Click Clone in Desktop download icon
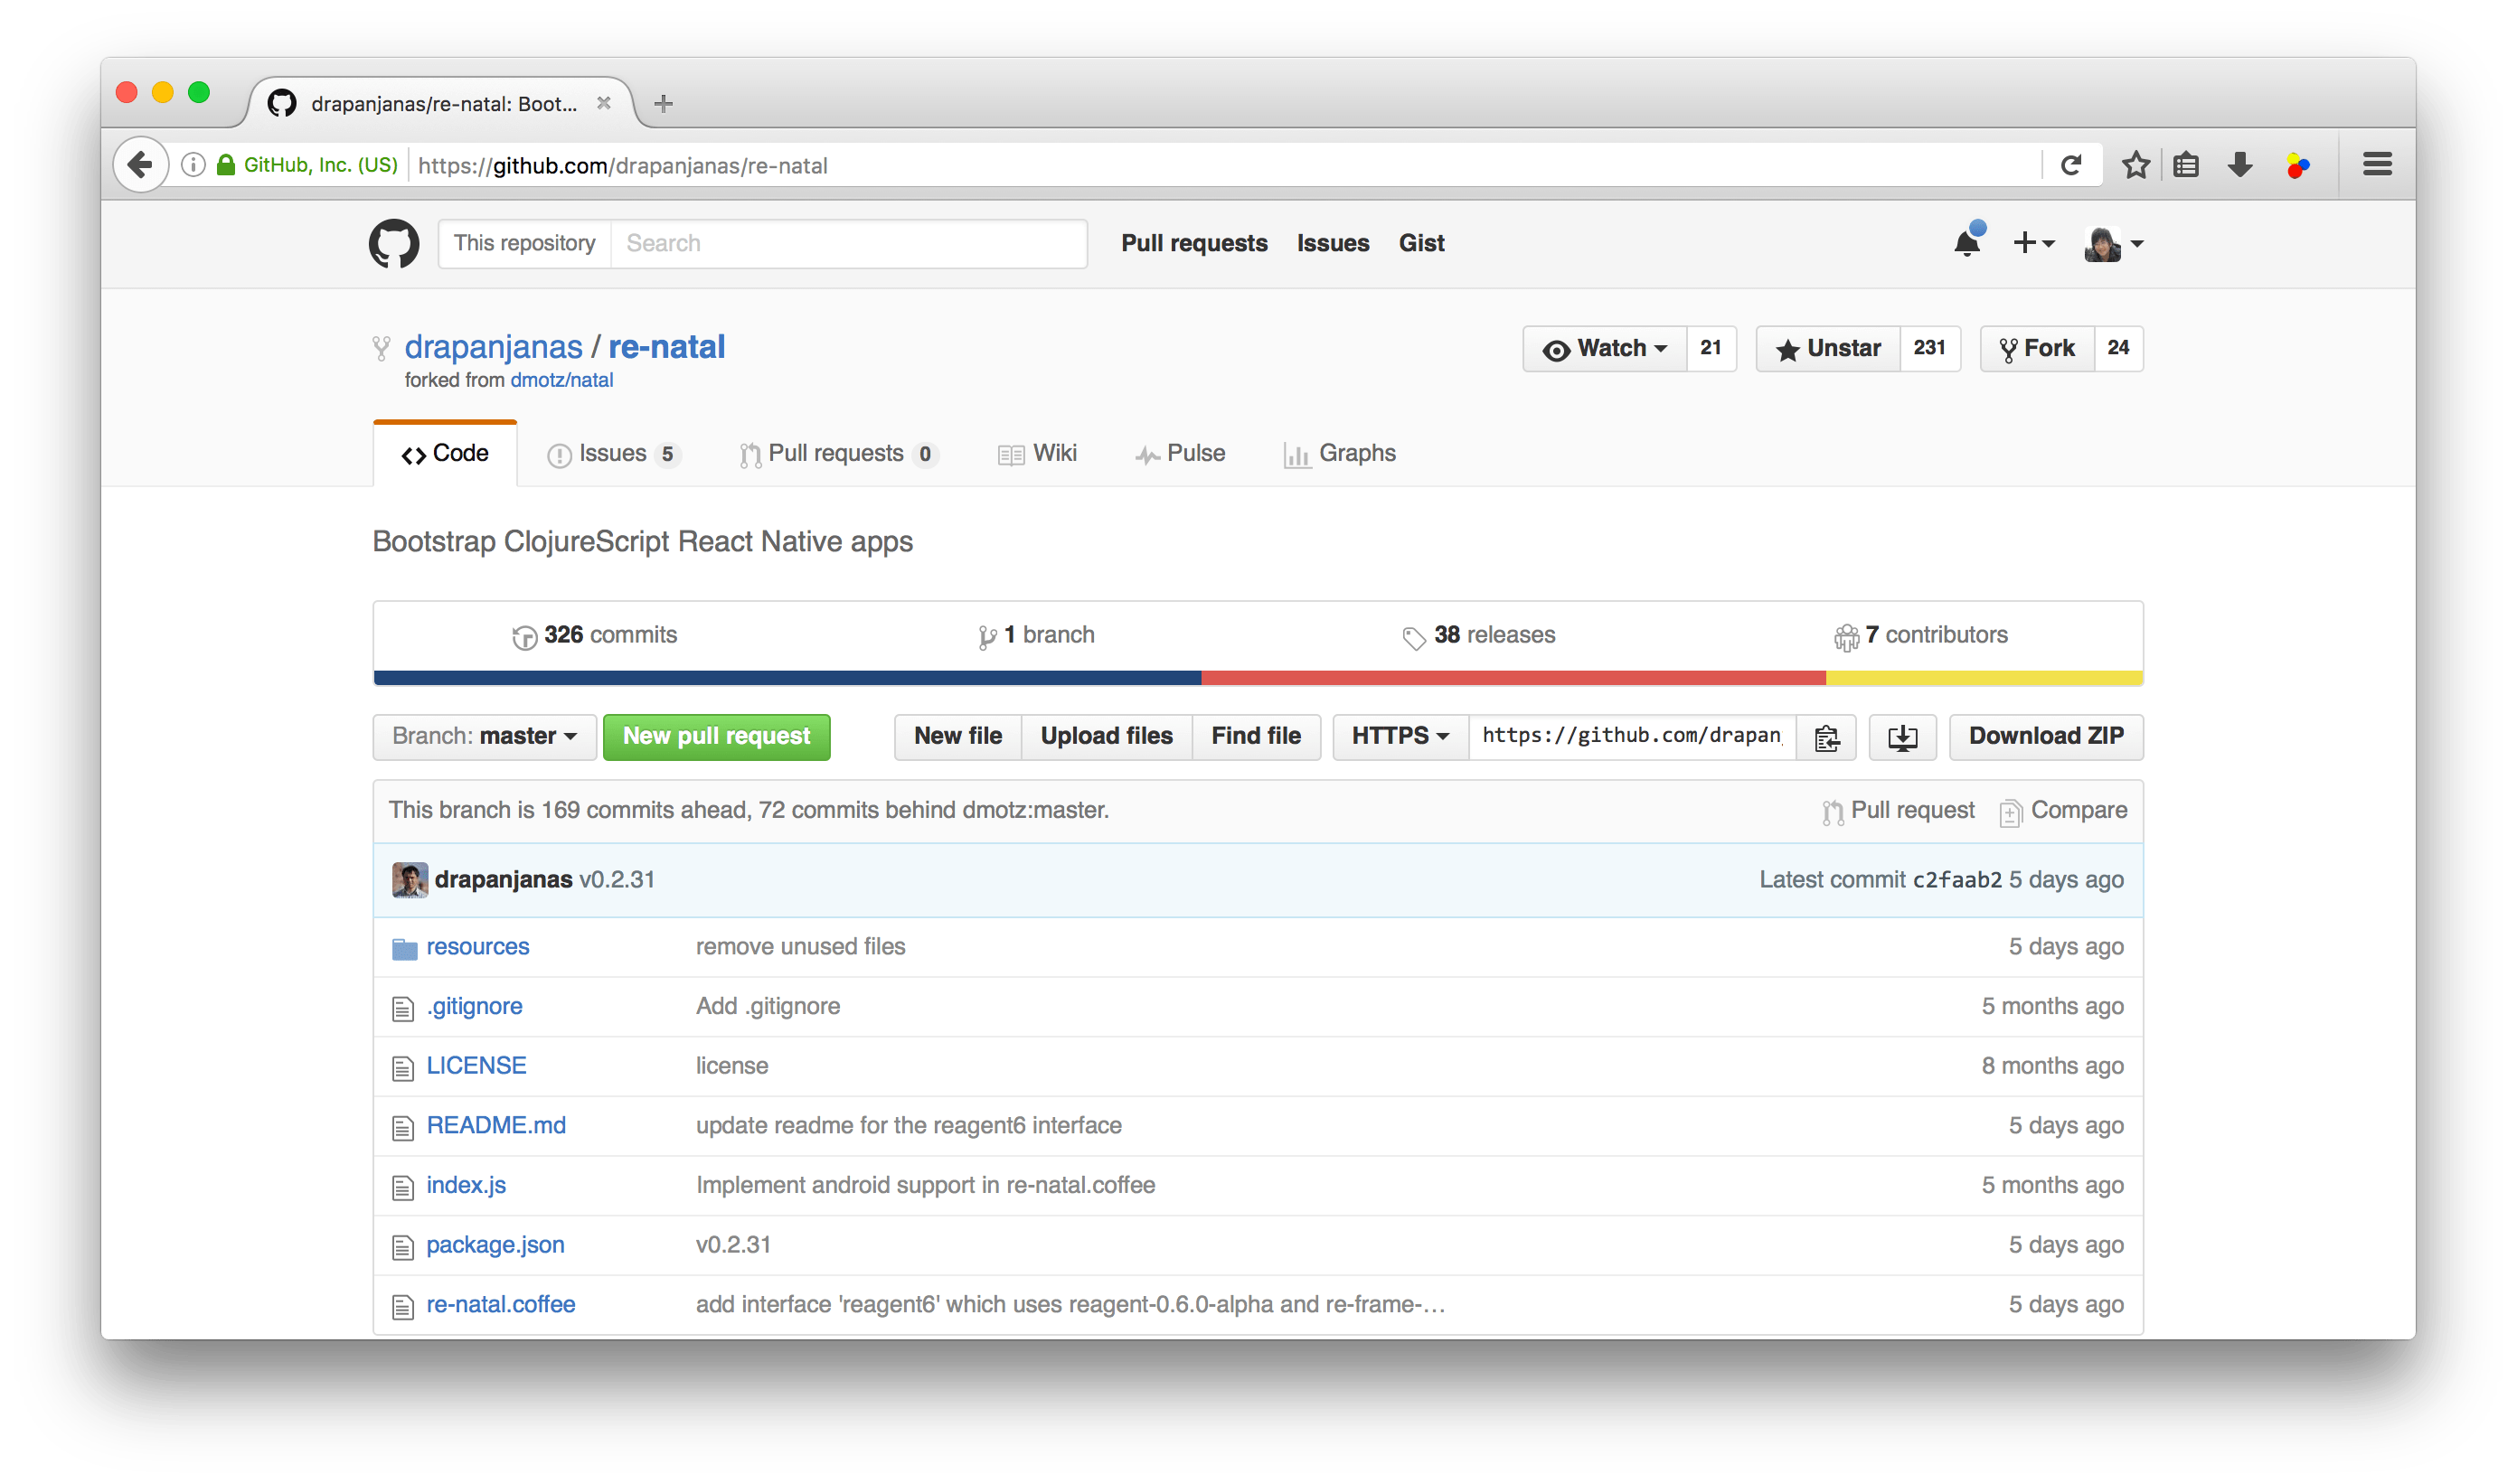2517x1484 pixels. coord(1903,737)
